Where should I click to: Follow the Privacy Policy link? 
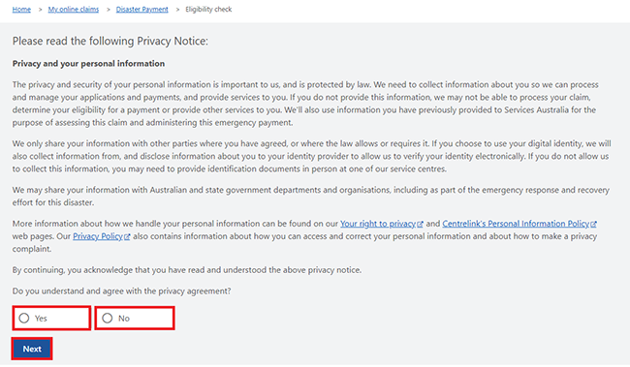coord(98,236)
